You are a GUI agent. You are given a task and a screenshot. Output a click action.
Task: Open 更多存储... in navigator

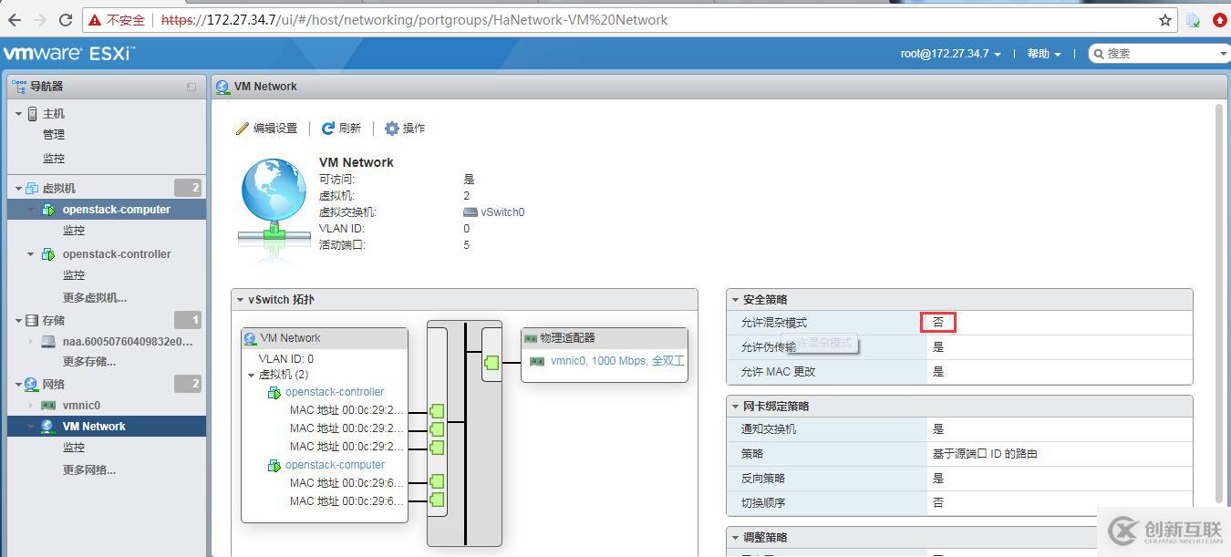point(89,362)
